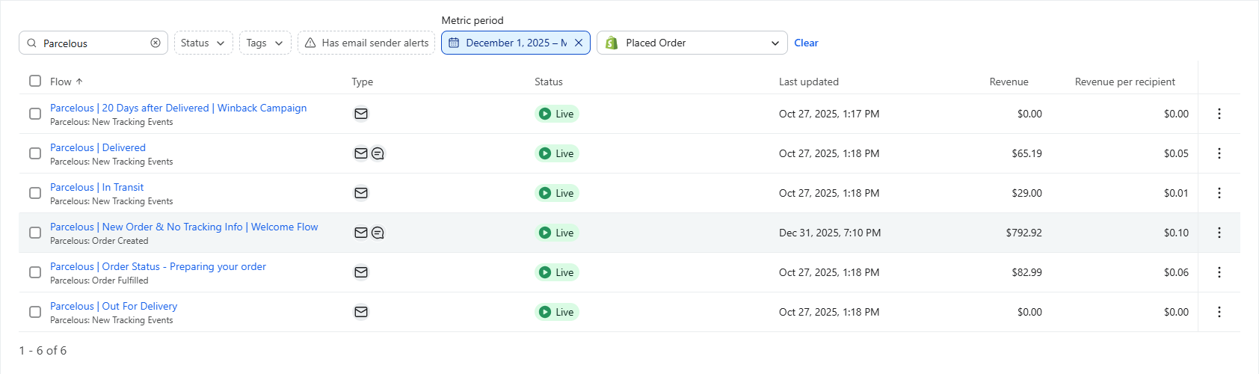Open the 20 Days after Delivered Winback Campaign flow
1259x374 pixels.
click(178, 108)
